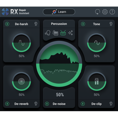
Task: Solo De-reverb with its ear icon
Action: click(x=36, y=104)
